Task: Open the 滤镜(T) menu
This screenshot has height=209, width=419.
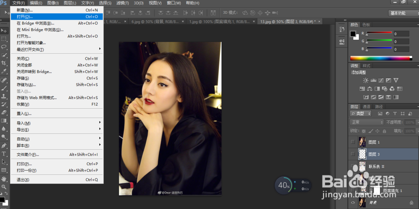Action: 123,3
